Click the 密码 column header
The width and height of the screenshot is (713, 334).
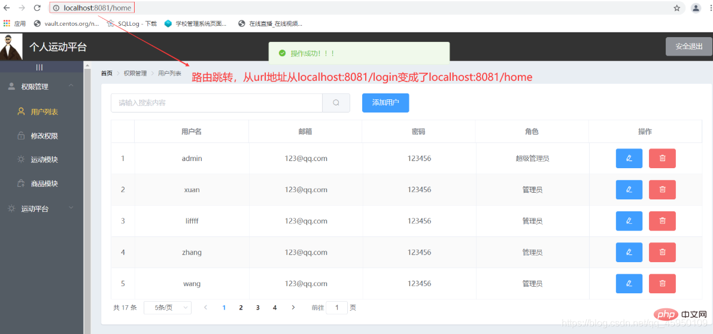(418, 131)
